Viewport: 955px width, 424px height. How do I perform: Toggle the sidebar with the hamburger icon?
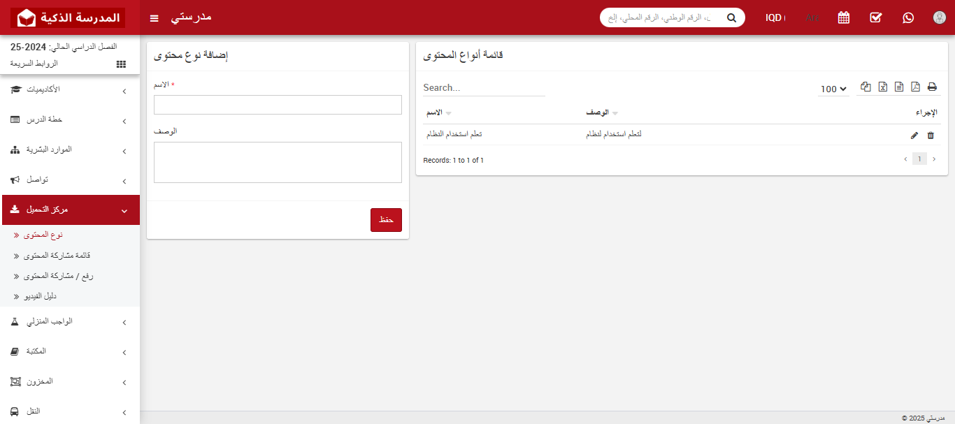(154, 17)
